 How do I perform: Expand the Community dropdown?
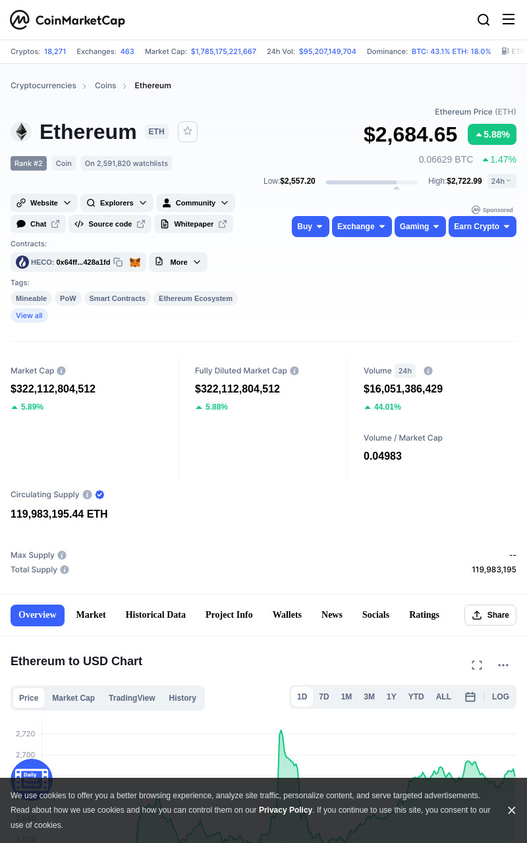(x=196, y=203)
